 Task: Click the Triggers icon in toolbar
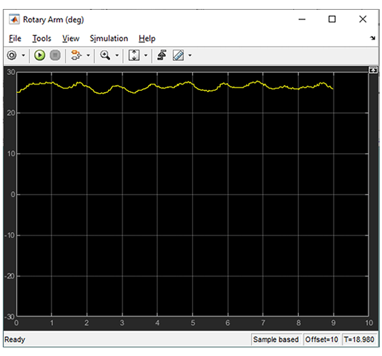tap(161, 55)
